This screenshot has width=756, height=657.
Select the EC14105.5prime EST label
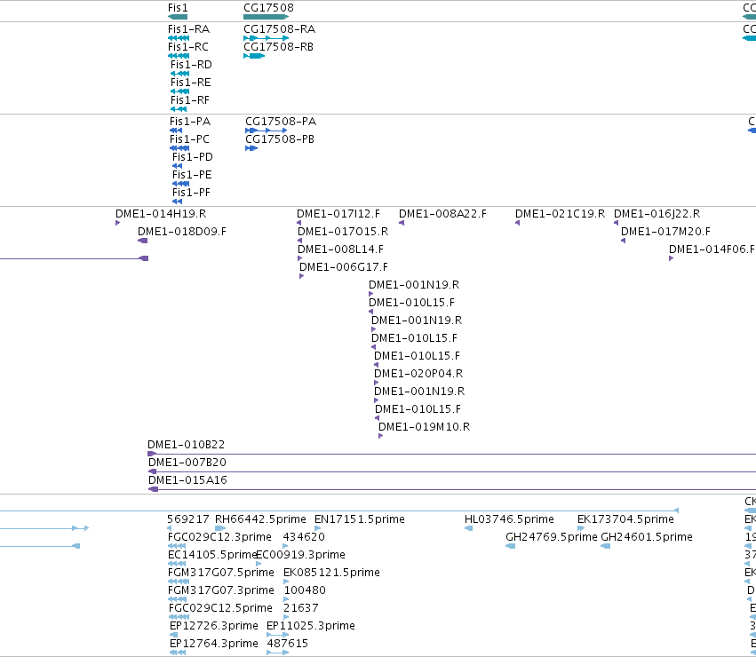pyautogui.click(x=212, y=555)
